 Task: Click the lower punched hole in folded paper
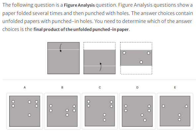[141, 62]
